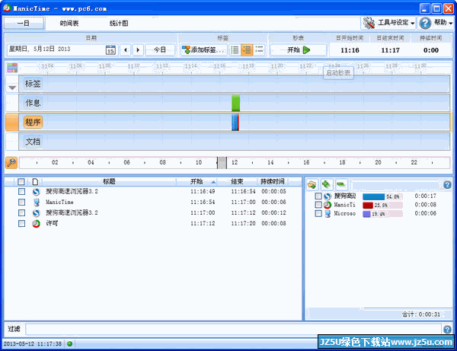Click the folder icon in summary panel toolbar
457x351 pixels.
click(312, 184)
